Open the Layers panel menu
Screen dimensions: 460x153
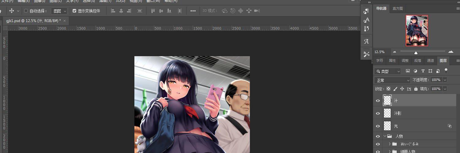click(458, 61)
